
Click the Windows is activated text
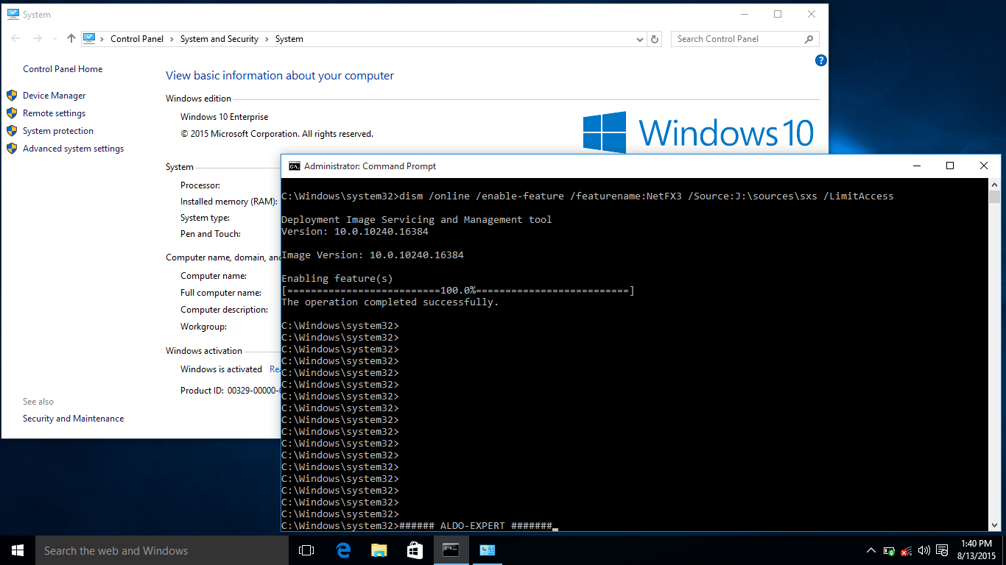[222, 369]
